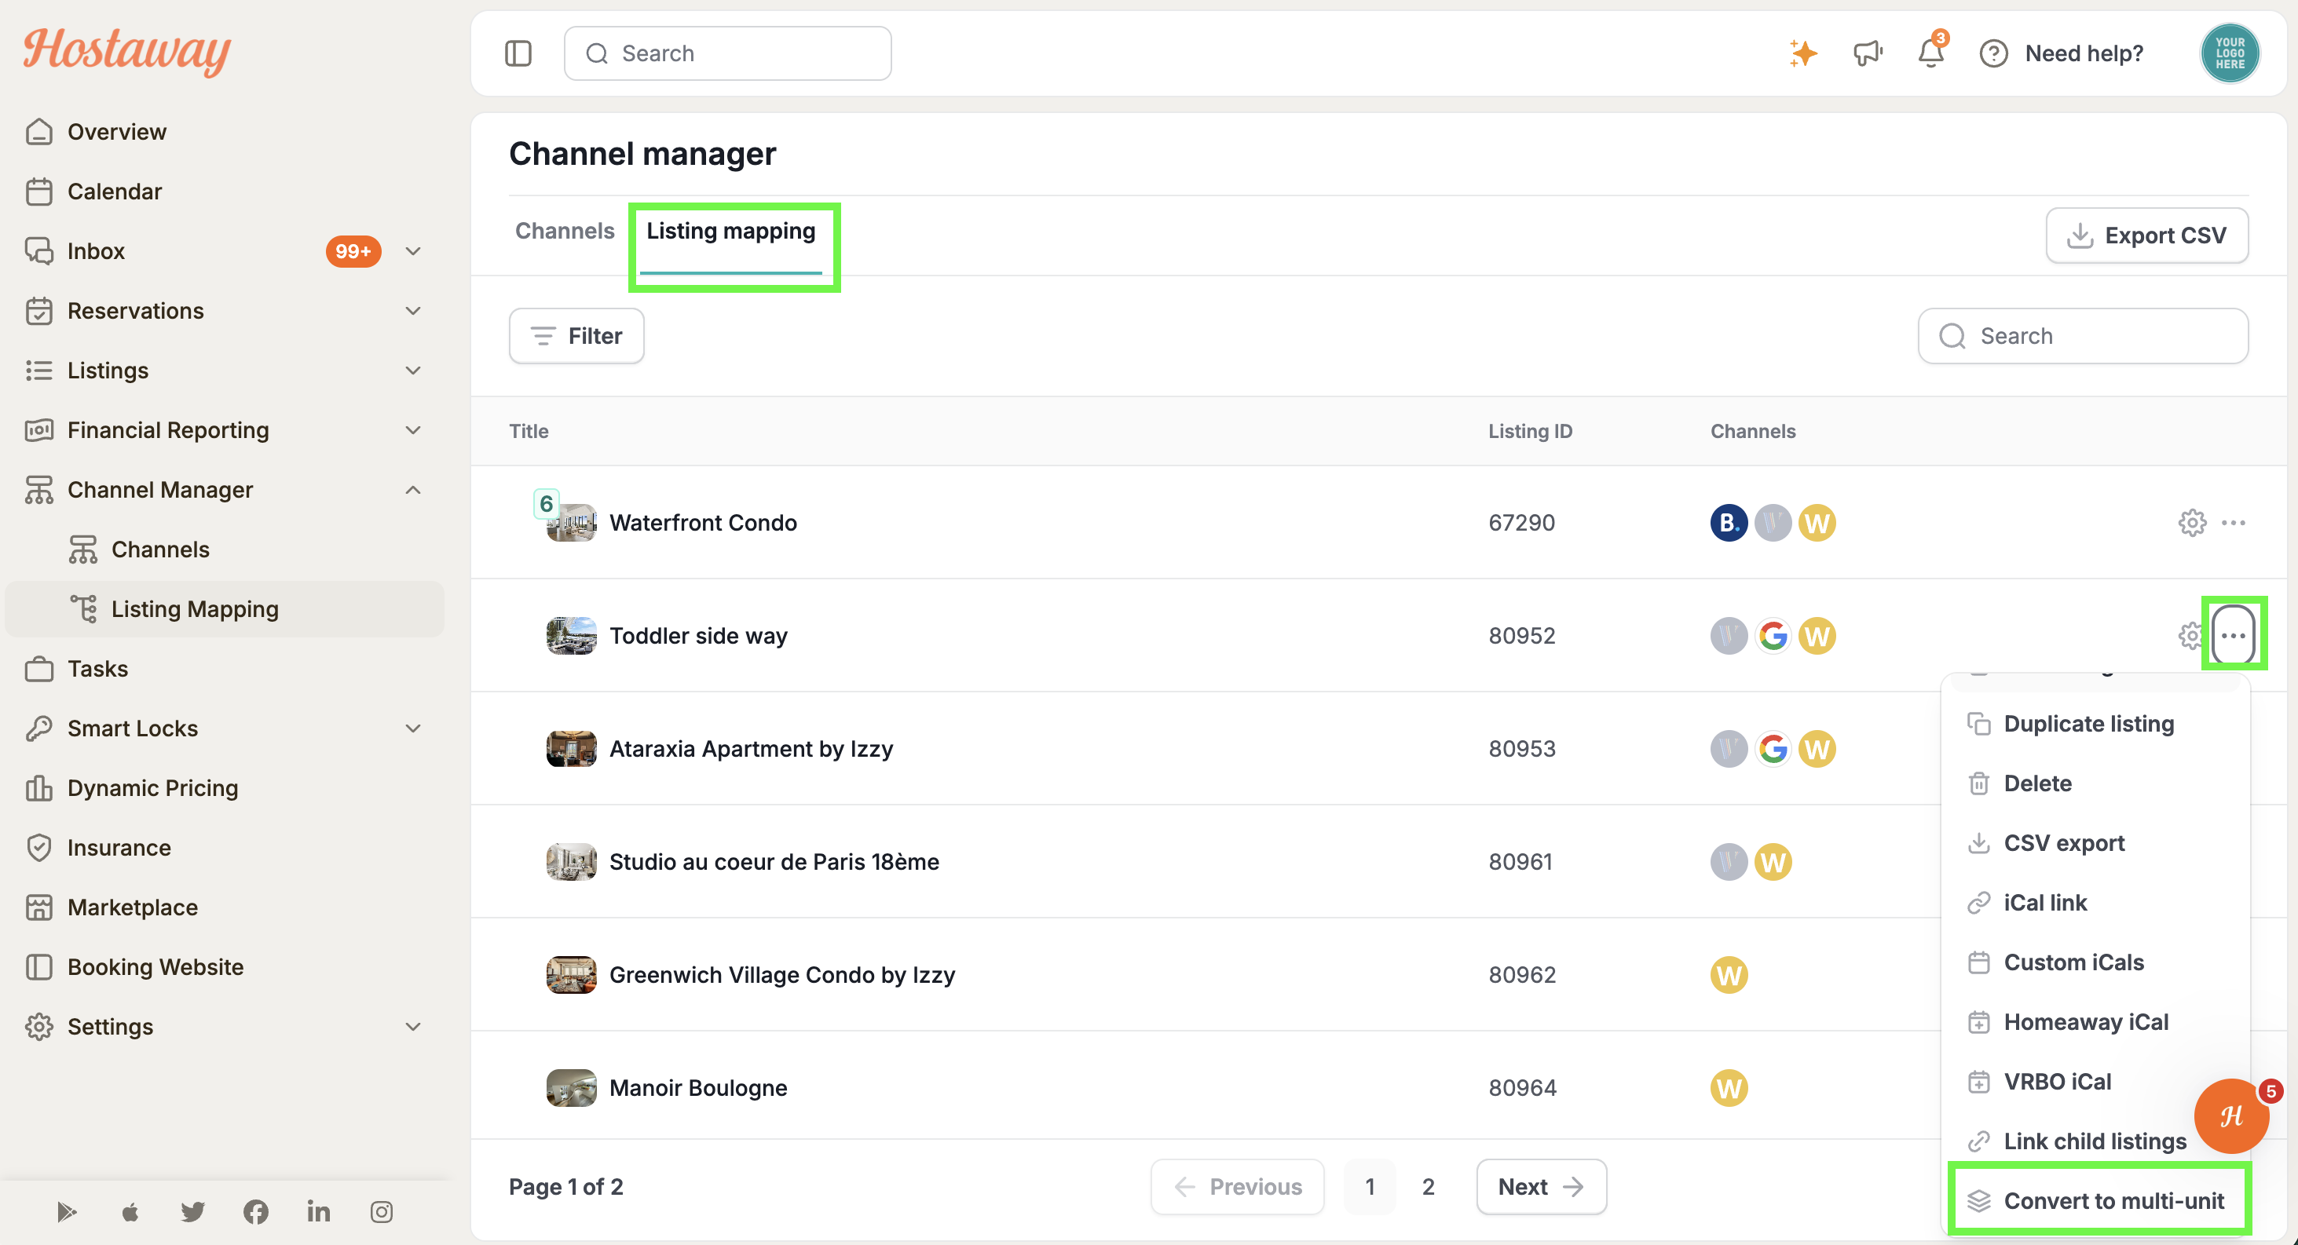2298x1245 pixels.
Task: Open the Twitter footer icon
Action: [192, 1211]
